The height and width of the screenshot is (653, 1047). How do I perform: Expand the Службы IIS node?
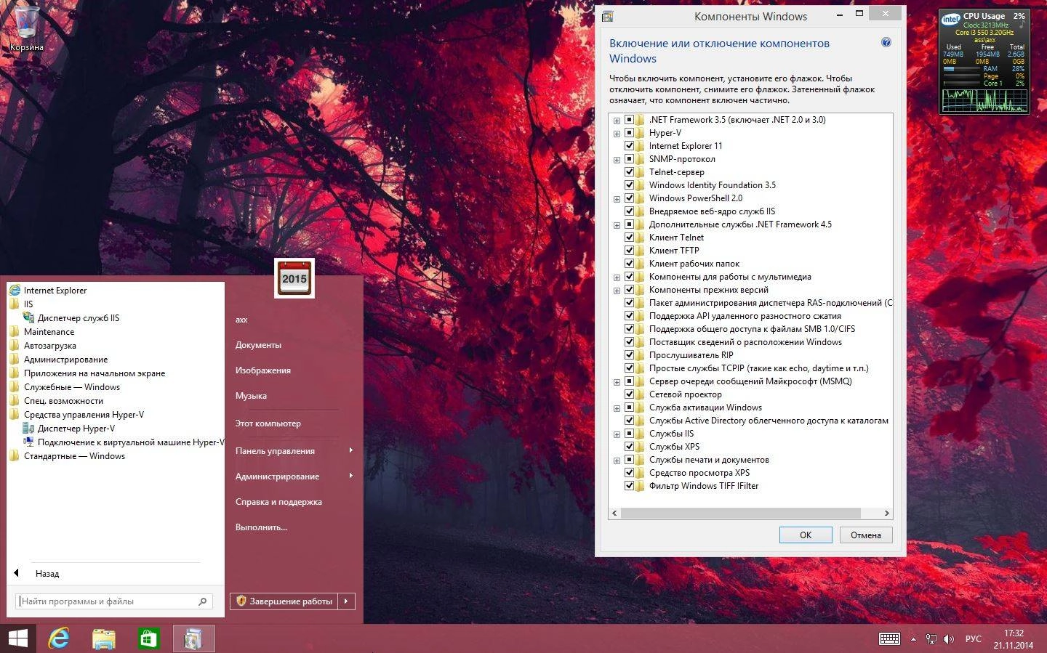(x=617, y=434)
